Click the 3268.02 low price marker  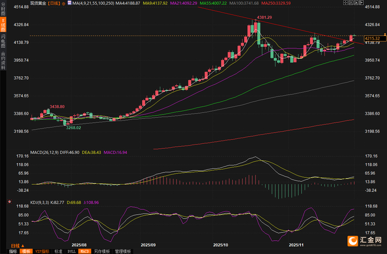(x=74, y=128)
